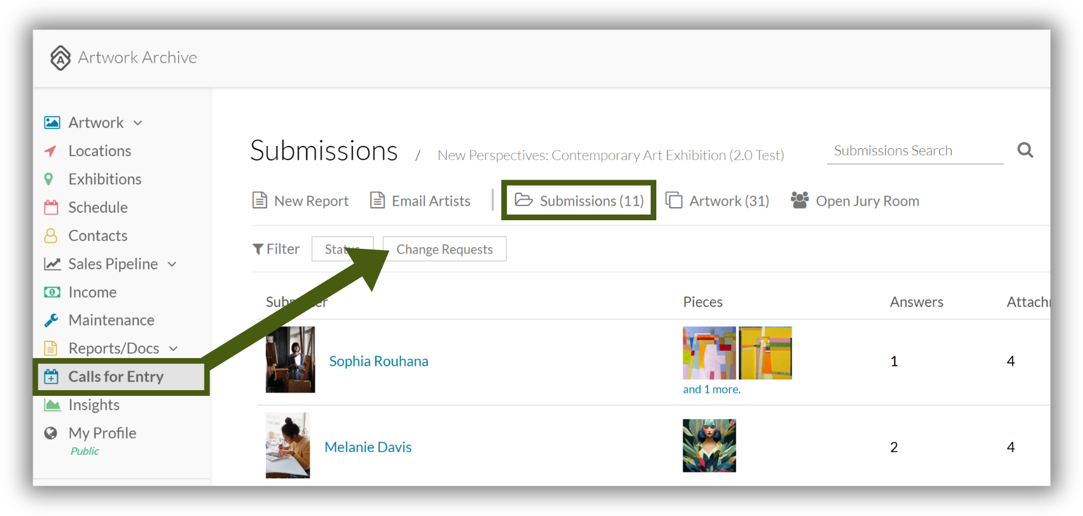Open the Status filter dropdown

342,249
